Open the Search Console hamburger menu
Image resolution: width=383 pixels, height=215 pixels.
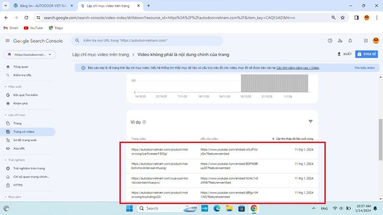(x=7, y=41)
